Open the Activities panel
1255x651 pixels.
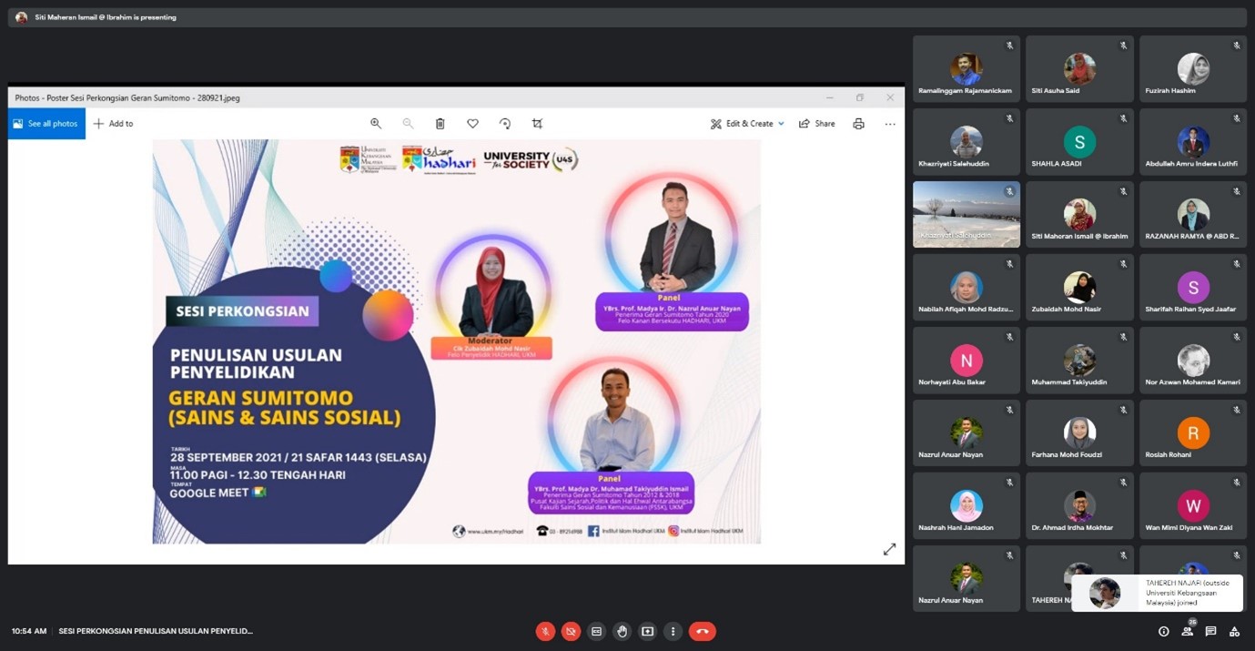pyautogui.click(x=1234, y=631)
